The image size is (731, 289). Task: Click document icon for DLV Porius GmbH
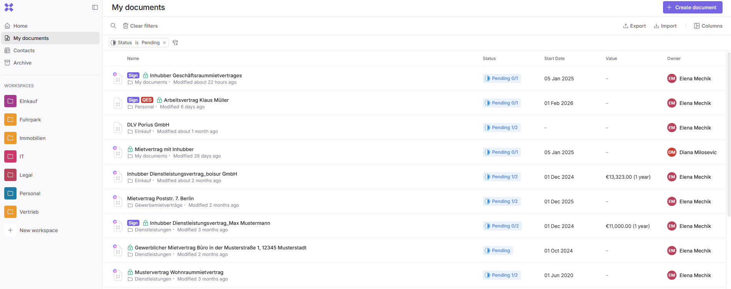(118, 128)
